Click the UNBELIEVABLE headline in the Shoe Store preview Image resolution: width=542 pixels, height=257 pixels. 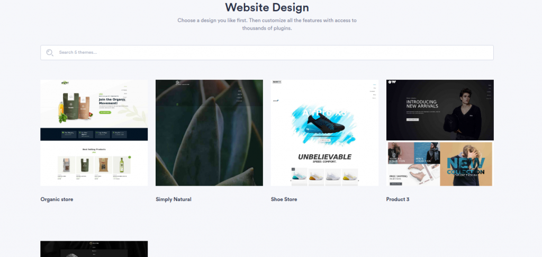point(324,157)
